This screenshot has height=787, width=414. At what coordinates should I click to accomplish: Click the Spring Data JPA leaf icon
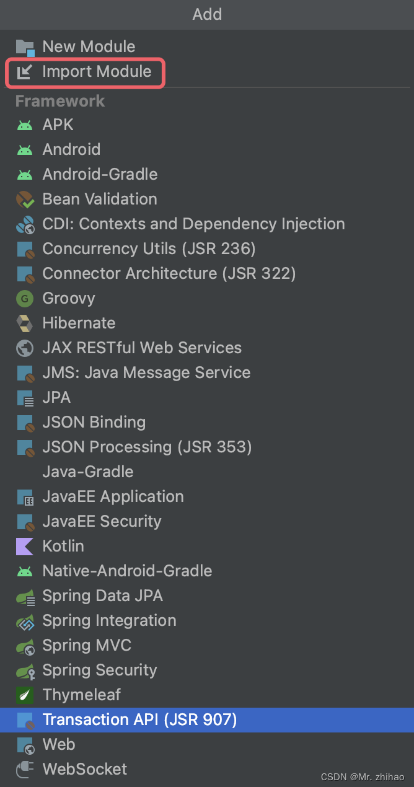pos(25,596)
